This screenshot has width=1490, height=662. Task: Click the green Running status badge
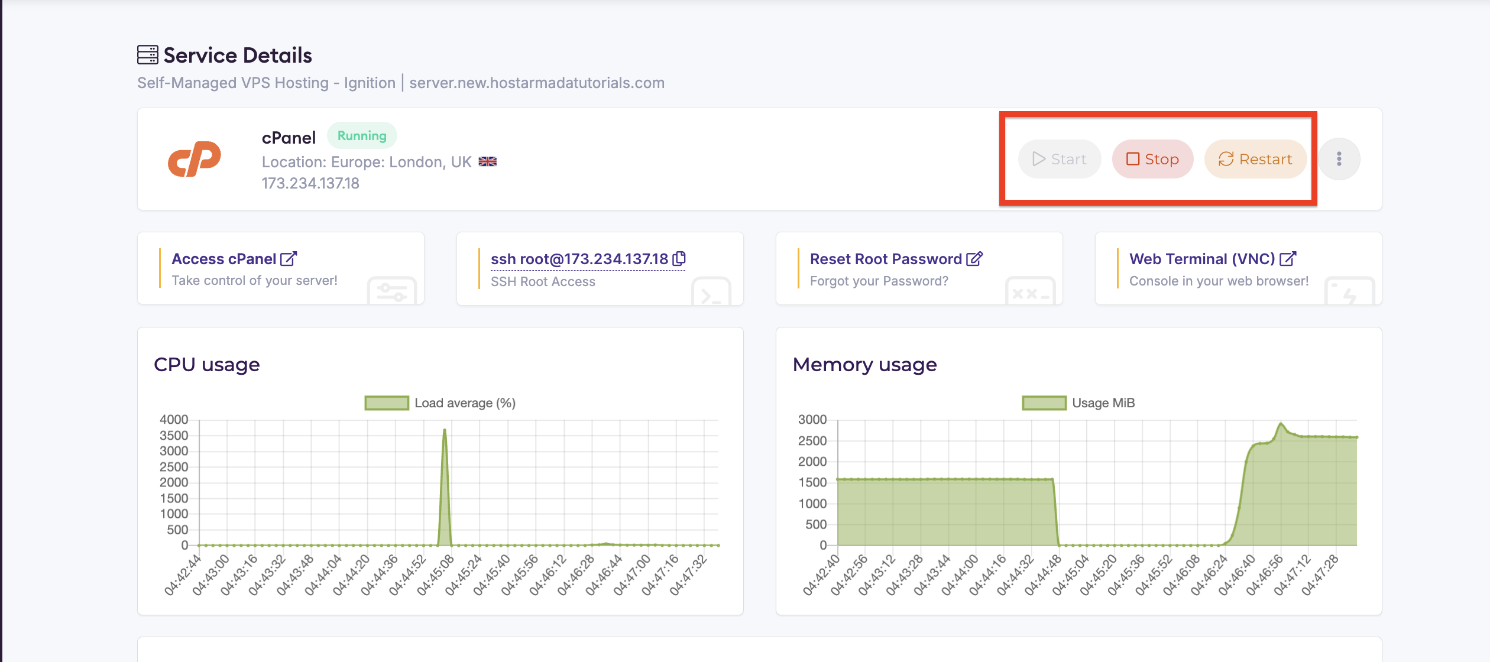(x=362, y=136)
